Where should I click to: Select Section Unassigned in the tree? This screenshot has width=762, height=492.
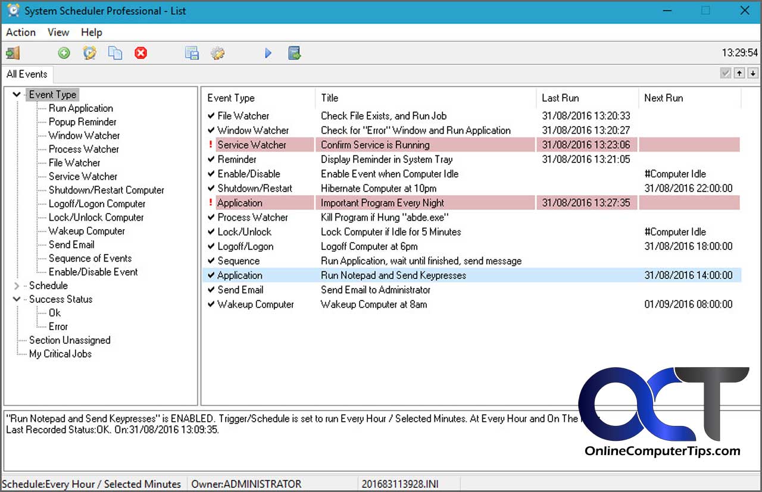pos(70,340)
